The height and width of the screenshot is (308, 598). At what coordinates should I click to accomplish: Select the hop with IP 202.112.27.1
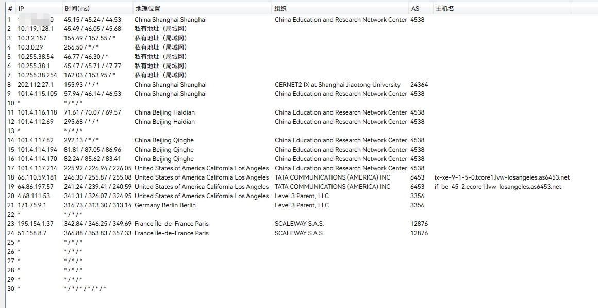(35, 85)
